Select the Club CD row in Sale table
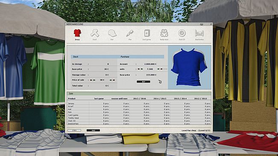The width and height of the screenshot is (278, 156). [x=139, y=121]
